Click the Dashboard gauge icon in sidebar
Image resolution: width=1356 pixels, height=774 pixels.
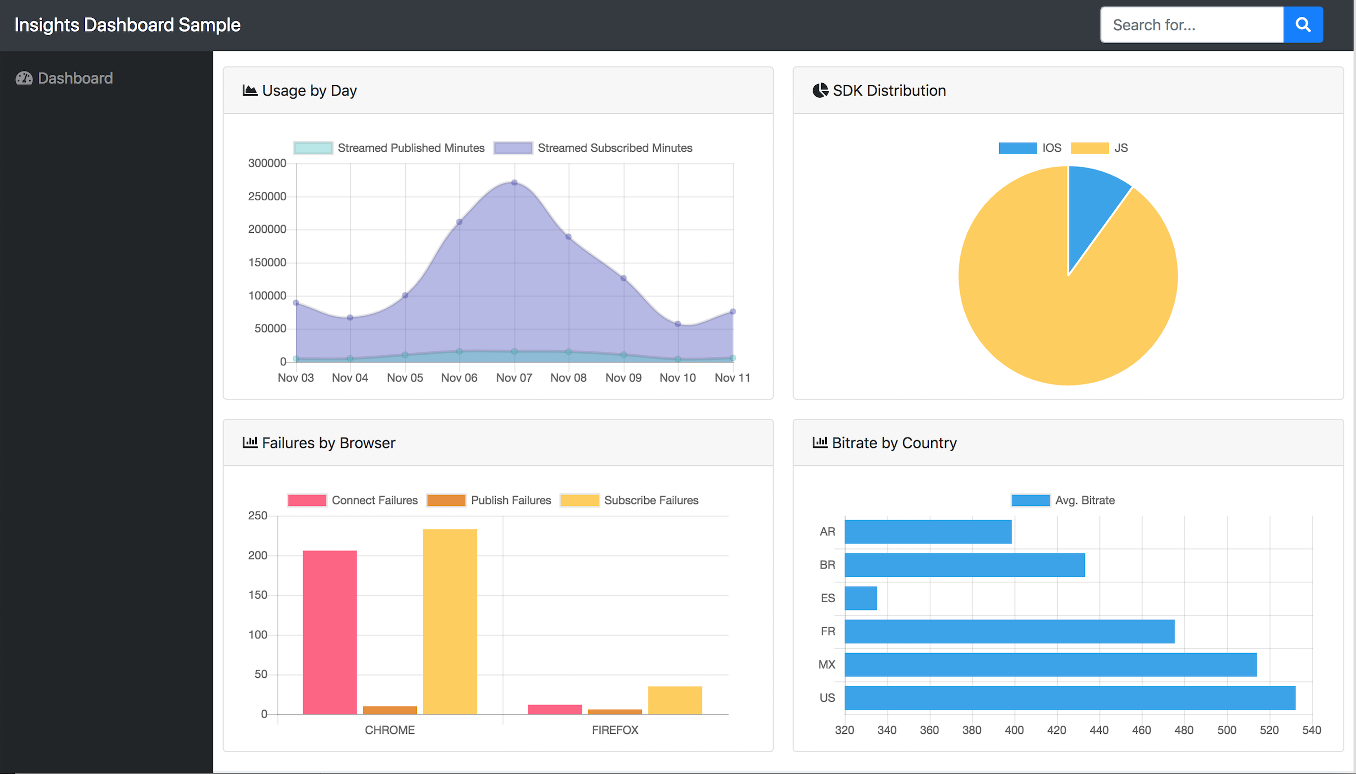pyautogui.click(x=24, y=79)
